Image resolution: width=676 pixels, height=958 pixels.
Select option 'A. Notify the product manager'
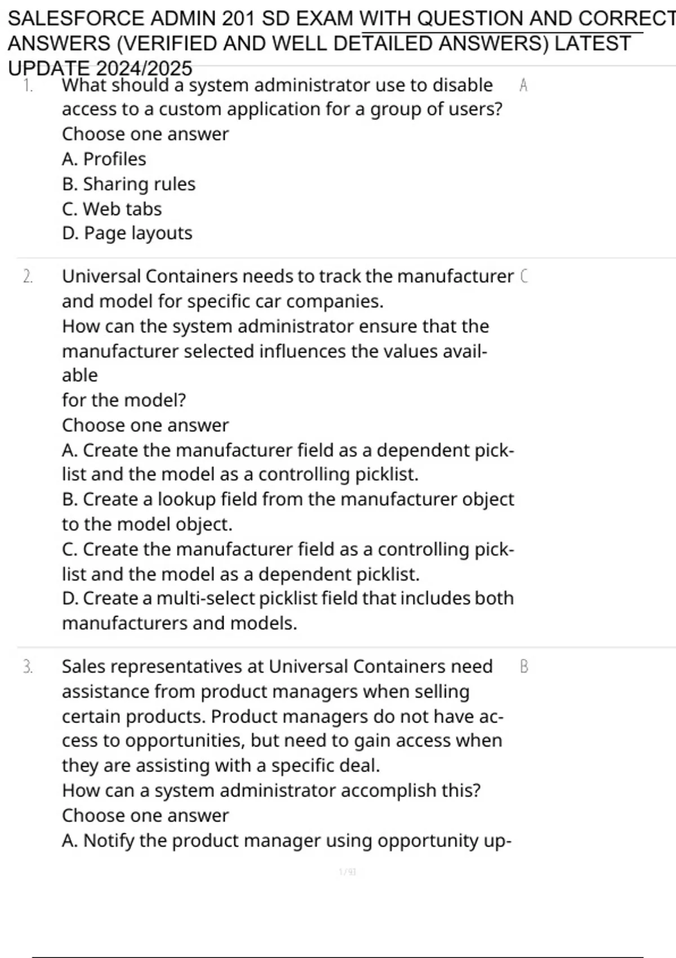286,840
